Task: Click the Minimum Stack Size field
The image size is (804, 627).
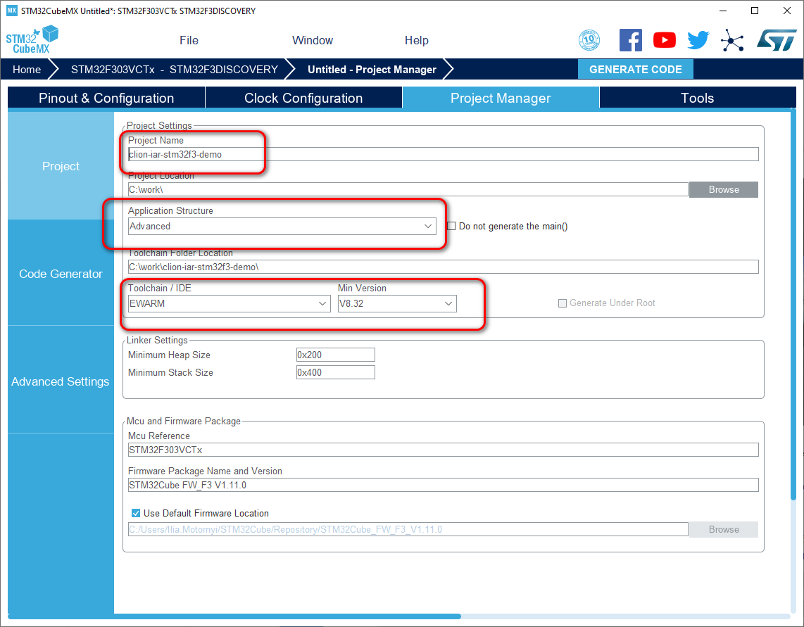Action: coord(335,373)
